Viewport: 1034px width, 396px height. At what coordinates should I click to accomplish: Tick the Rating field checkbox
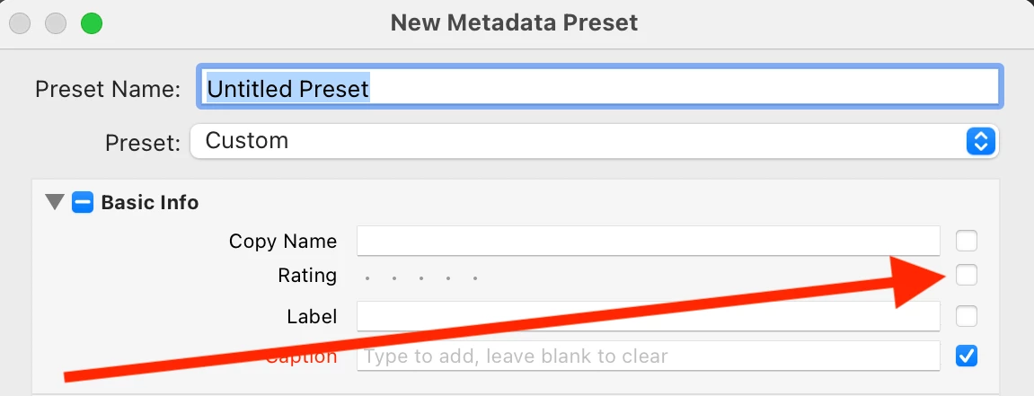[967, 276]
